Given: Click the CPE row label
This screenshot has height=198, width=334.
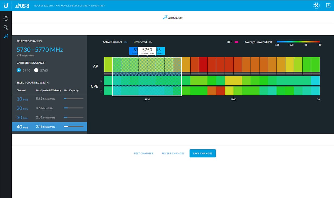Looking at the screenshot, I should (94, 86).
